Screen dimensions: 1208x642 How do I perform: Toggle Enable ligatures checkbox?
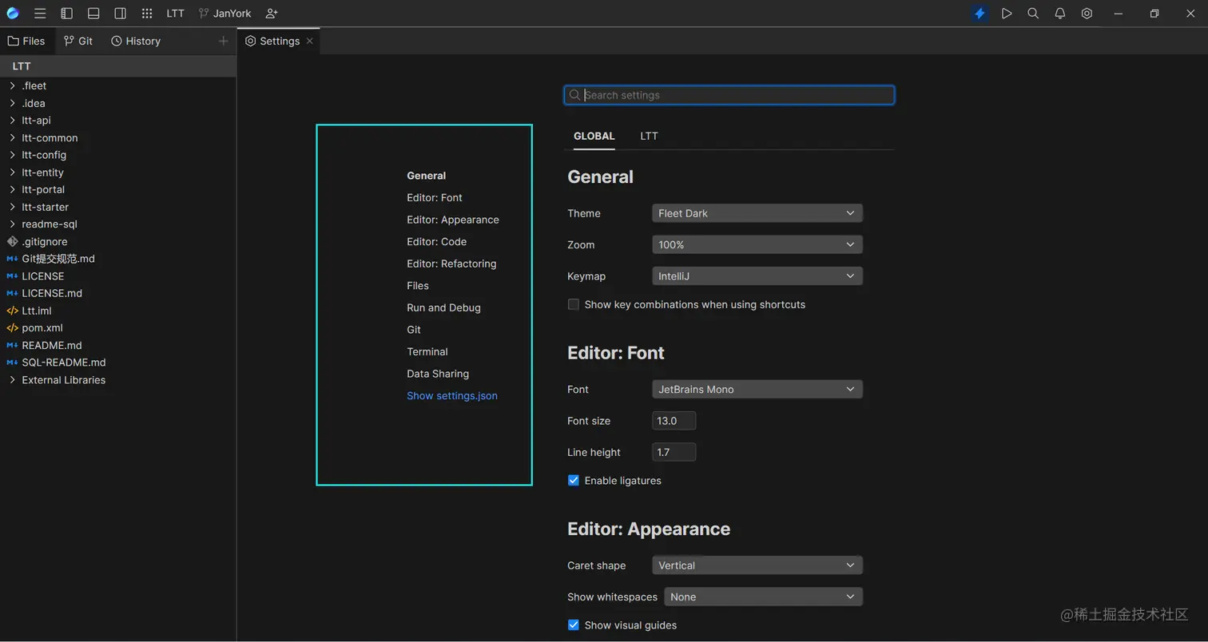pos(573,481)
